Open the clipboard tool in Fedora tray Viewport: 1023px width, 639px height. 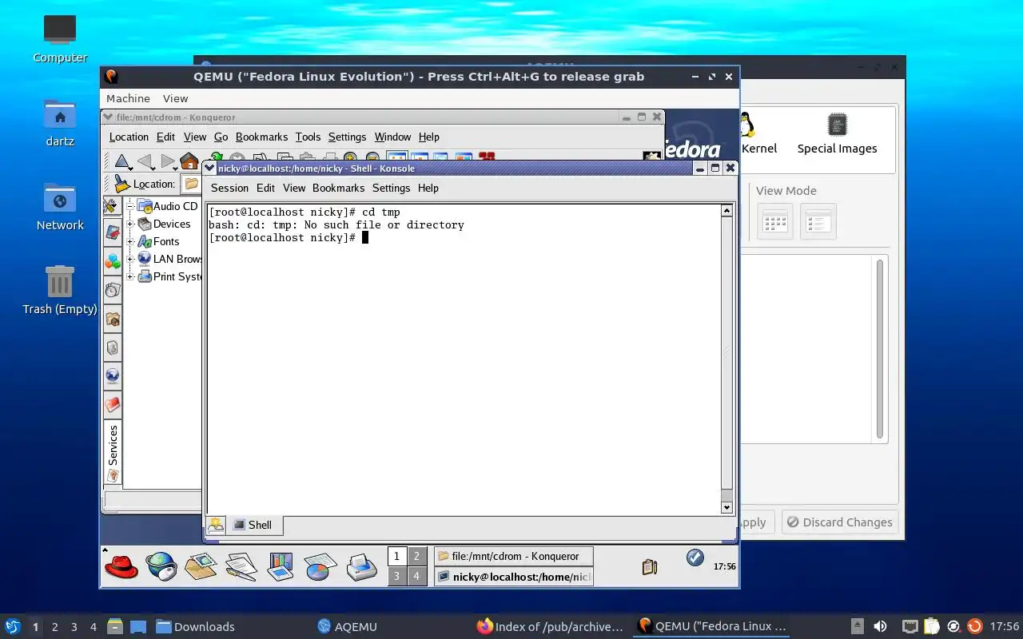(x=650, y=566)
